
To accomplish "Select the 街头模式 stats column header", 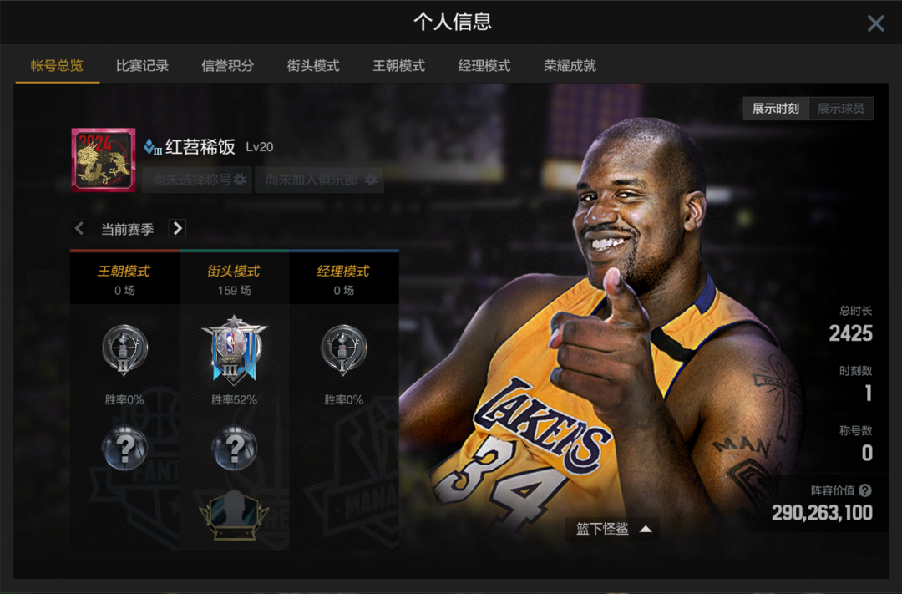I will 234,278.
